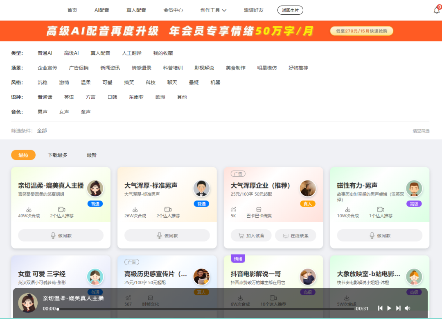Click 在线联系 button
442x319 pixels.
[295, 235]
